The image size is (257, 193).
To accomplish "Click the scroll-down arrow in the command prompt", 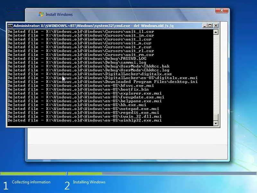I will 216,123.
